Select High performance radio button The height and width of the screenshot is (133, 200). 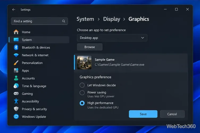[x=82, y=103]
